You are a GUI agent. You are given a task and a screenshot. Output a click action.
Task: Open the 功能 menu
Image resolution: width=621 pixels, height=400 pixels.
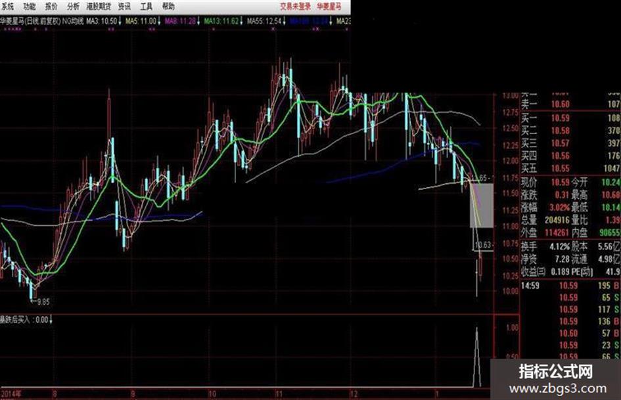[x=30, y=7]
